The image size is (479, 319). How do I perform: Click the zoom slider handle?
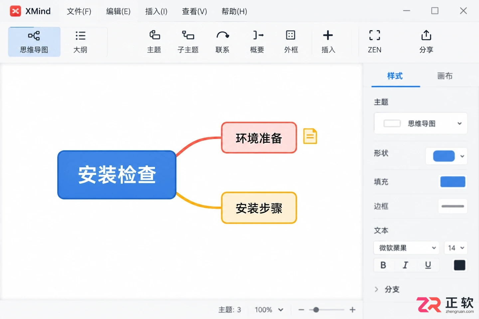click(x=316, y=310)
